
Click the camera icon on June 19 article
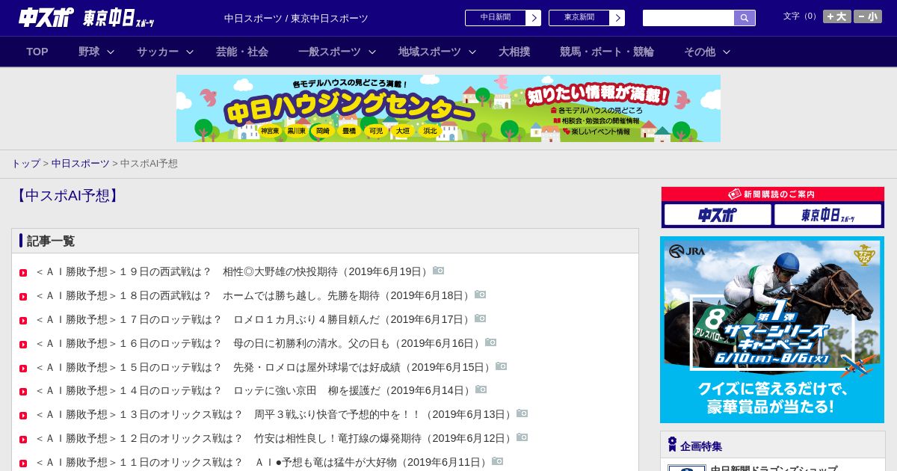[439, 271]
